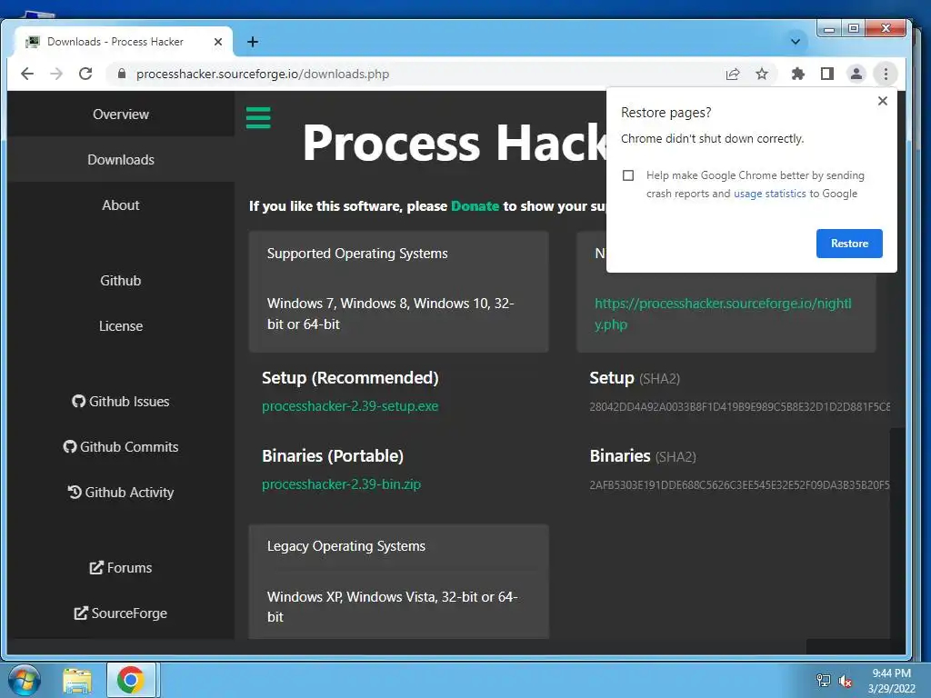Screen dimensions: 931x698
Task: Click the muted volume tray icon
Action: click(845, 681)
